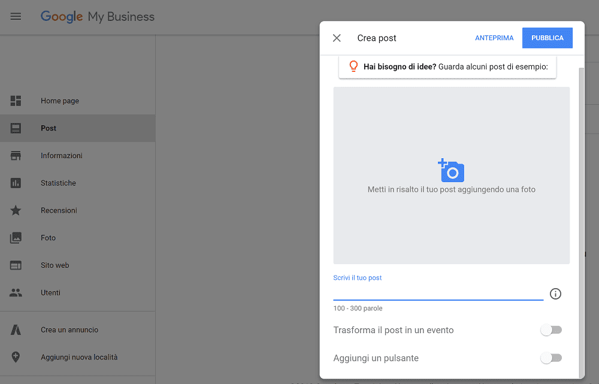Enable the Aggiungi un pulsante switch
599x384 pixels.
pyautogui.click(x=551, y=358)
